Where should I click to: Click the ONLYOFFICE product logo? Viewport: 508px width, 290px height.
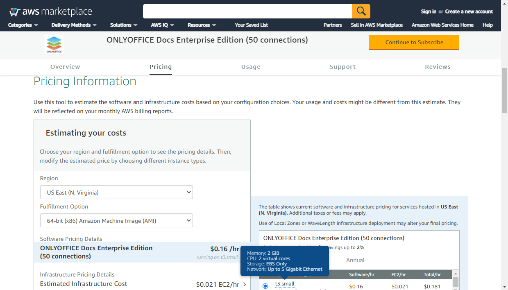[x=54, y=45]
